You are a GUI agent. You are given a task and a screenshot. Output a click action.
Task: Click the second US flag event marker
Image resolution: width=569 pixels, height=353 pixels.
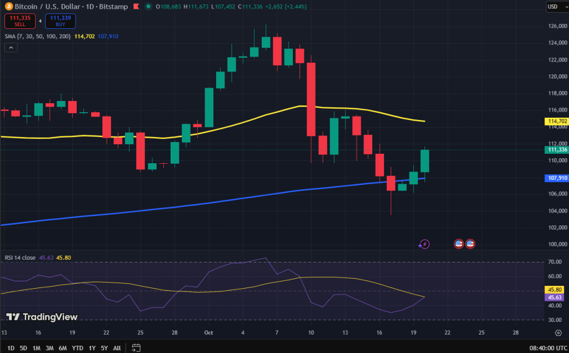(x=470, y=244)
